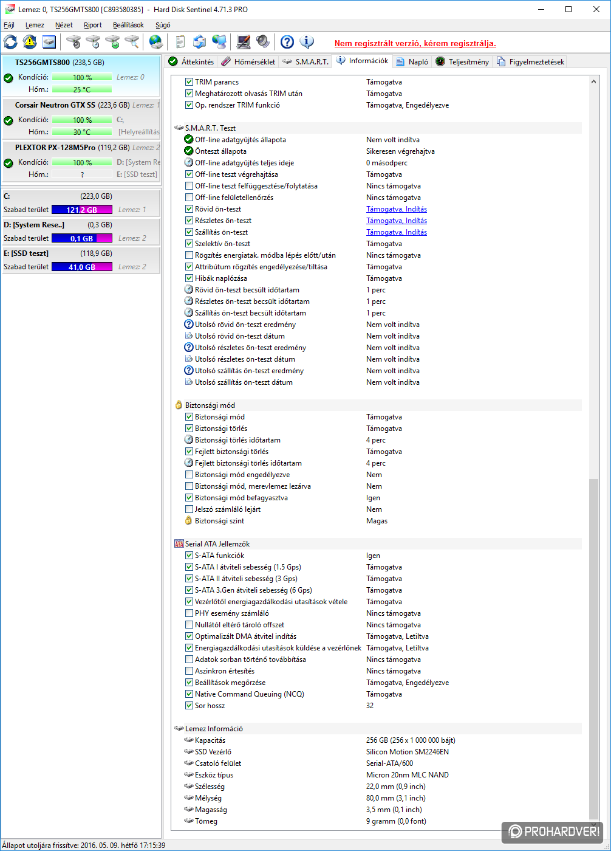Click the speaker sound toolbar icon
The width and height of the screenshot is (611, 851).
tap(262, 42)
